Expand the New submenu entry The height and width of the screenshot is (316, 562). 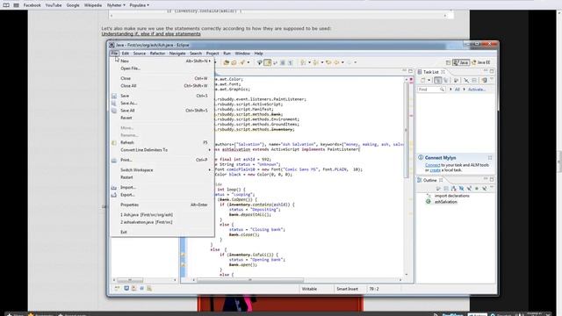coord(162,61)
